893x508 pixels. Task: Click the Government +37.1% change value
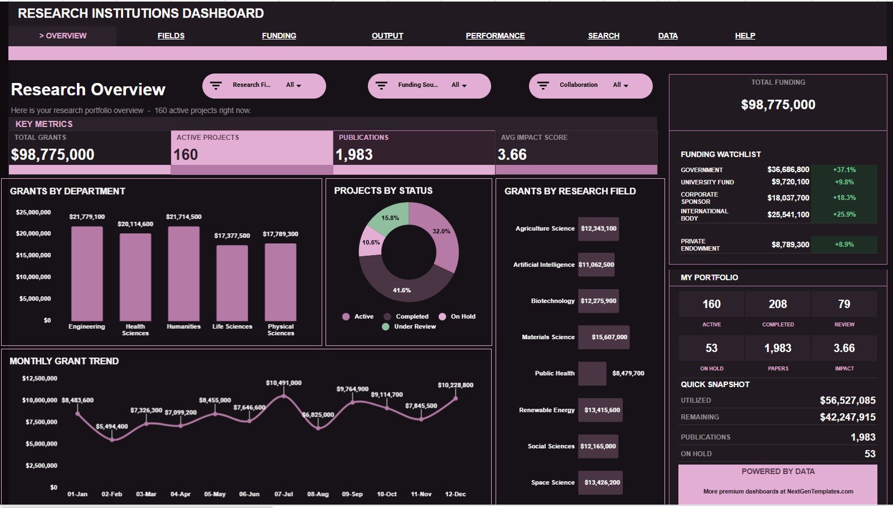click(x=844, y=170)
